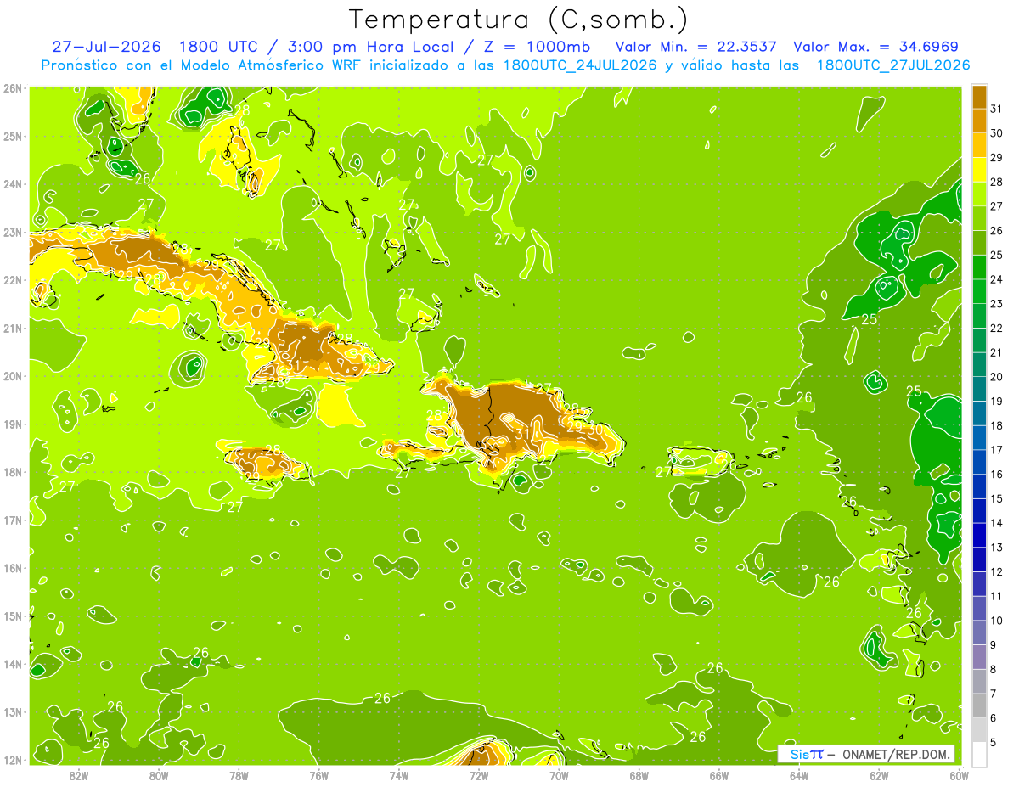The height and width of the screenshot is (787, 1019).
Task: Click legend value label "5"
Action: pyautogui.click(x=994, y=743)
